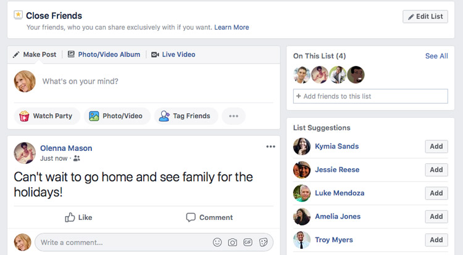The image size is (463, 255).
Task: Switch to the Photo/Video Album tab
Action: click(104, 54)
